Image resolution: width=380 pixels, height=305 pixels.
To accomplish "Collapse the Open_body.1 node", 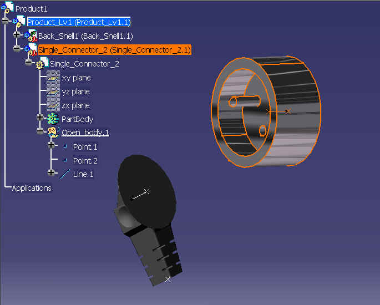I will pyautogui.click(x=40, y=131).
